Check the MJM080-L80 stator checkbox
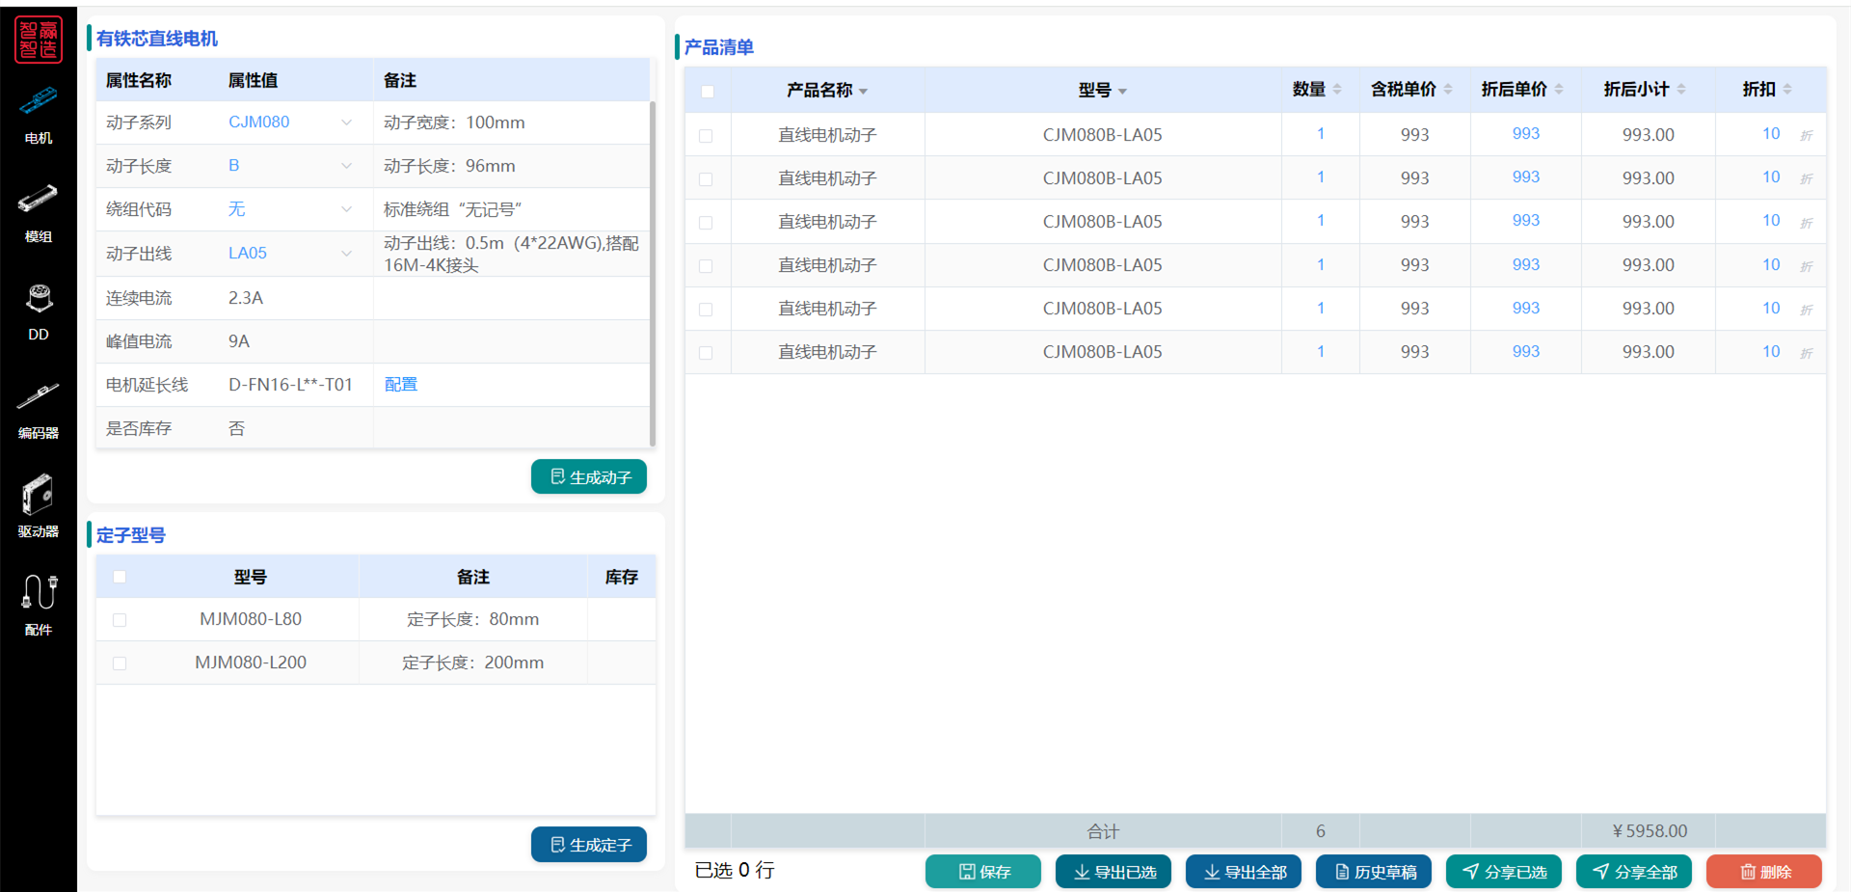1851x892 pixels. point(120,620)
